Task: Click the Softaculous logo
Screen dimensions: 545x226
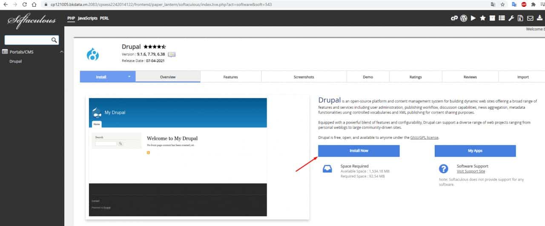Action: point(32,21)
